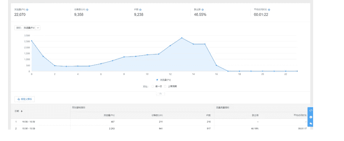Click the chat bubble icon in blue sidebar

click(311, 124)
